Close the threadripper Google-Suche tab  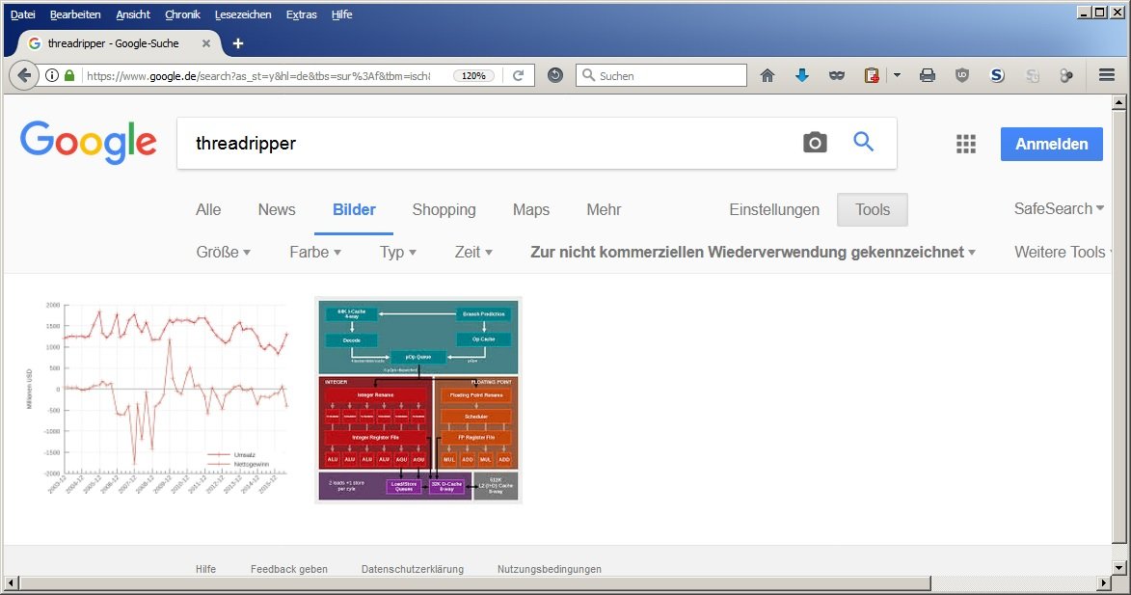(205, 44)
